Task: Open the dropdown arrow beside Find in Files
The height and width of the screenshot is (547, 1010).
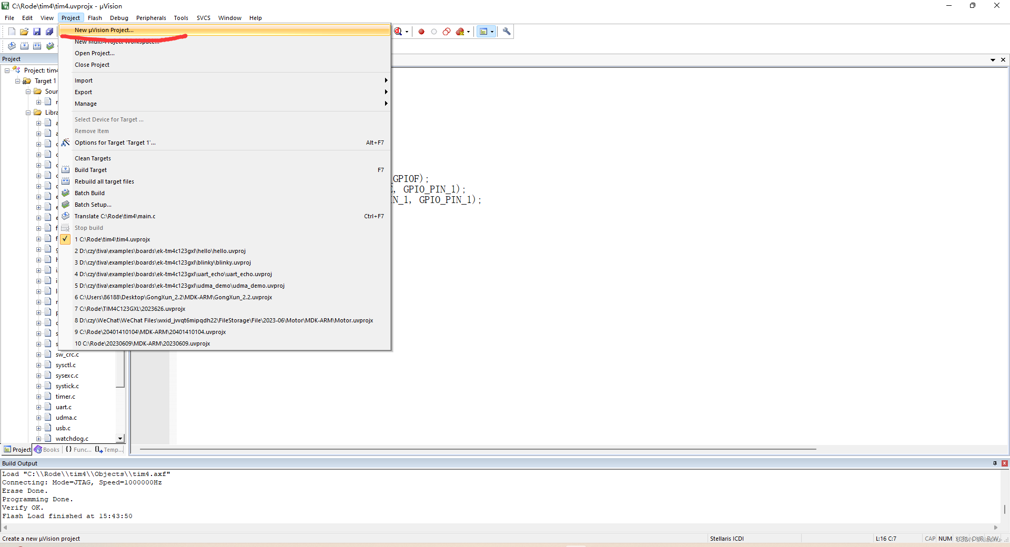Action: 407,31
